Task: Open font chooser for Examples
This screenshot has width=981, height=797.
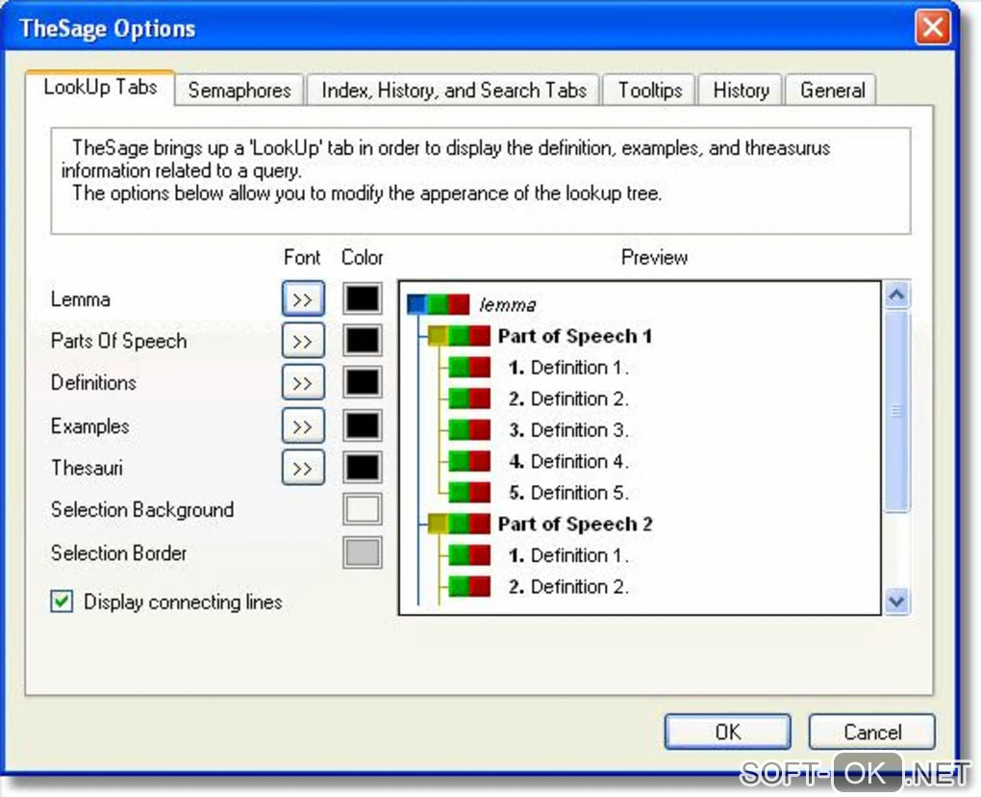Action: pos(303,426)
